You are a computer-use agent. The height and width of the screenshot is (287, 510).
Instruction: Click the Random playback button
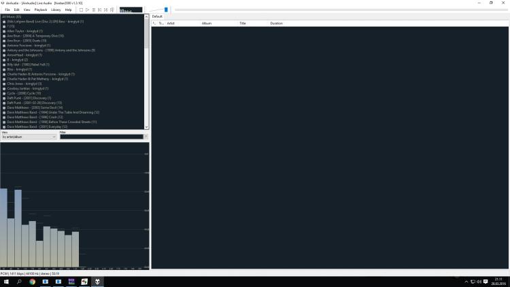click(x=112, y=10)
